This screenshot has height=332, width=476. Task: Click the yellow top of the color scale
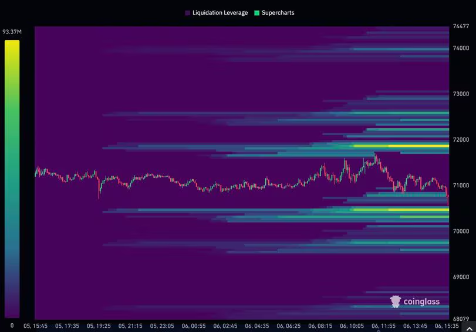12,45
